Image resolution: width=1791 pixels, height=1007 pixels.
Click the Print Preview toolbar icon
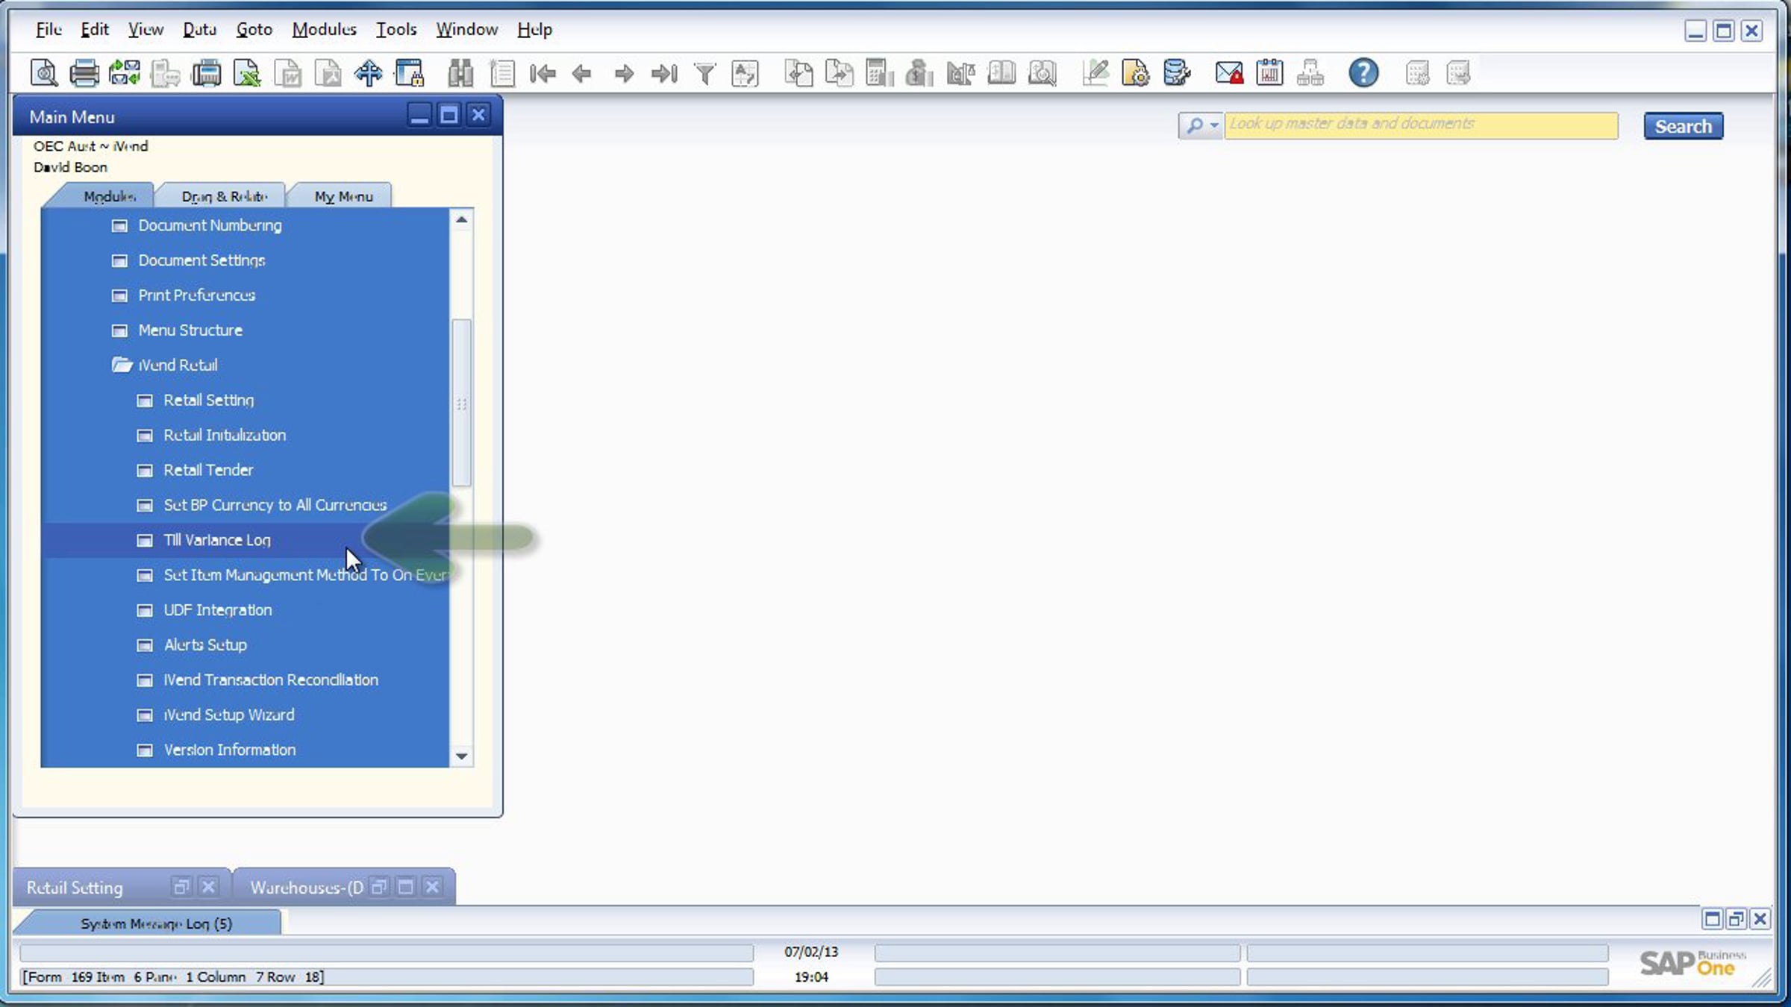pos(43,73)
